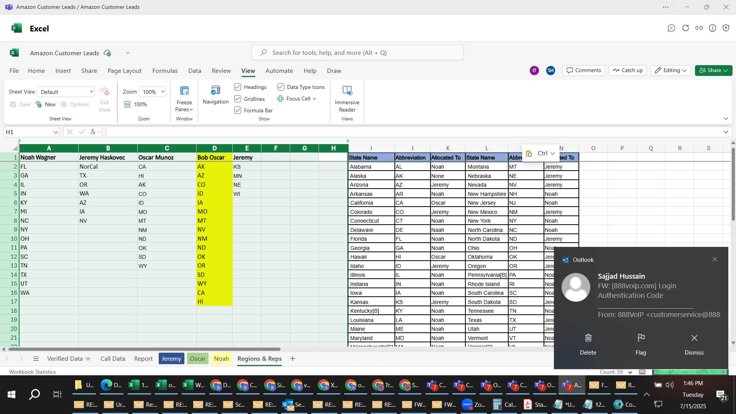Flag the Outlook notification email
The height and width of the screenshot is (414, 736).
641,344
